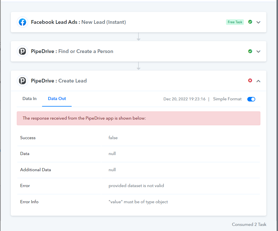Select the Data Out tab
The image size is (278, 231).
tap(57, 99)
